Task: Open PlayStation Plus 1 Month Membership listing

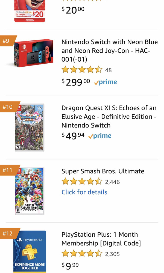Action: point(101,239)
